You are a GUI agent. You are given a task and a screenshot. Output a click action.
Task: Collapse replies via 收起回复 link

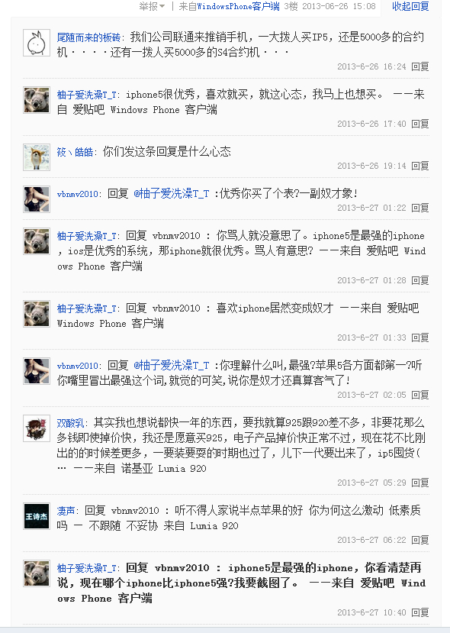pyautogui.click(x=410, y=6)
